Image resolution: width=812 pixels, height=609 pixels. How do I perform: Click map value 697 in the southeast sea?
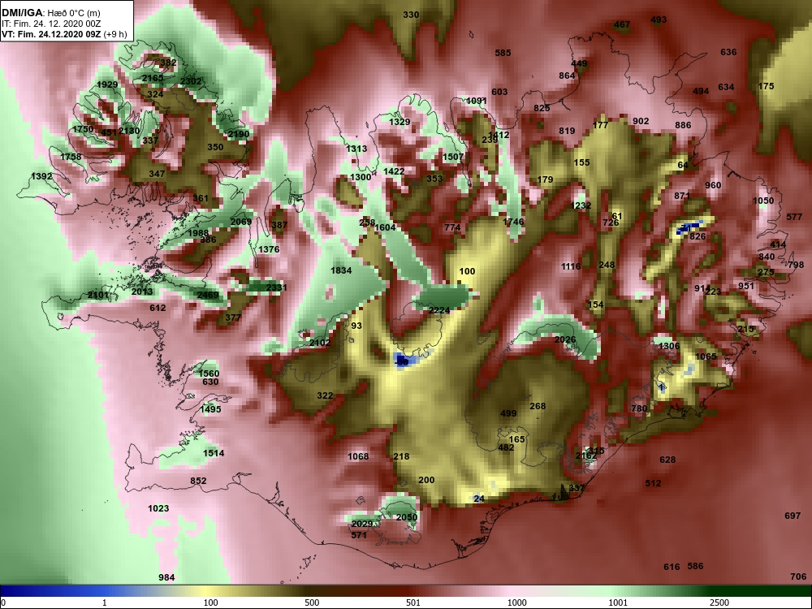click(793, 516)
